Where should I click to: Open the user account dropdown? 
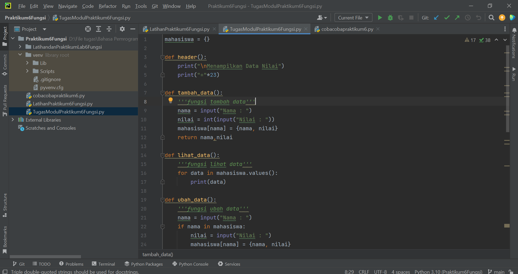click(x=322, y=18)
